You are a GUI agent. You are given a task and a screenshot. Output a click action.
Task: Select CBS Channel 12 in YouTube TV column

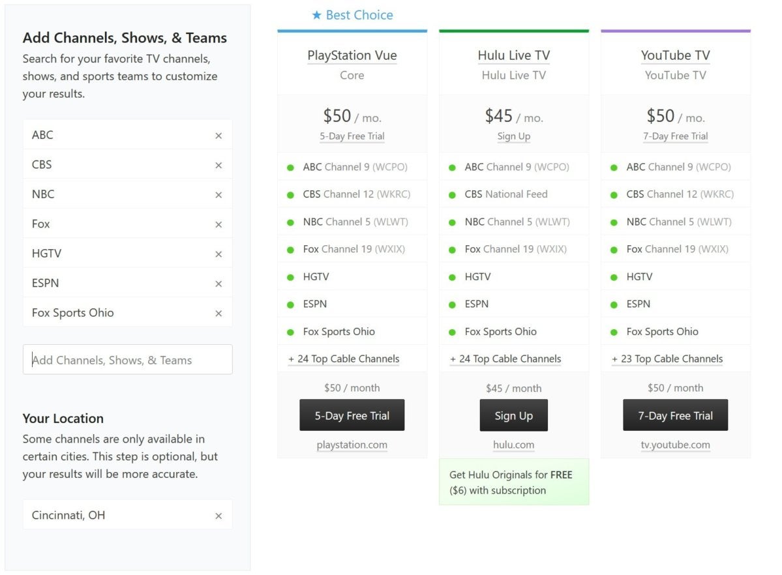click(x=675, y=194)
